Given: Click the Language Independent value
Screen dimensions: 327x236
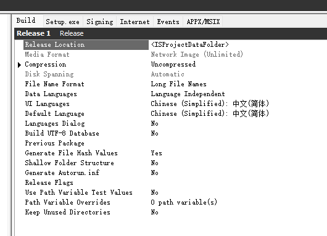Looking at the screenshot, I should pyautogui.click(x=188, y=94).
